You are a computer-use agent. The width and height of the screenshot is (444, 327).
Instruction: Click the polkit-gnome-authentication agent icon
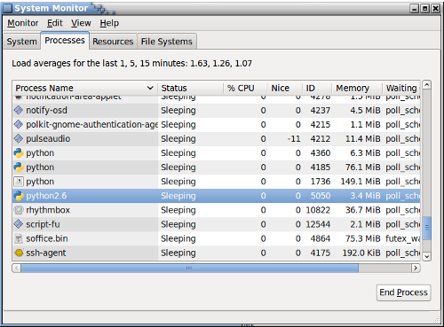[19, 124]
